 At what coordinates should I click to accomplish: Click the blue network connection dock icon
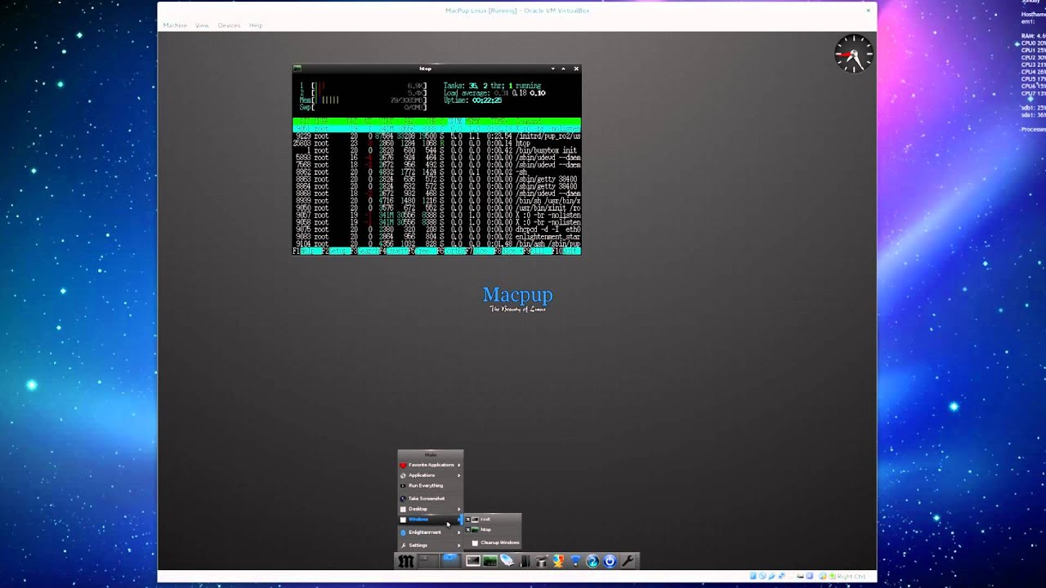pyautogui.click(x=575, y=561)
